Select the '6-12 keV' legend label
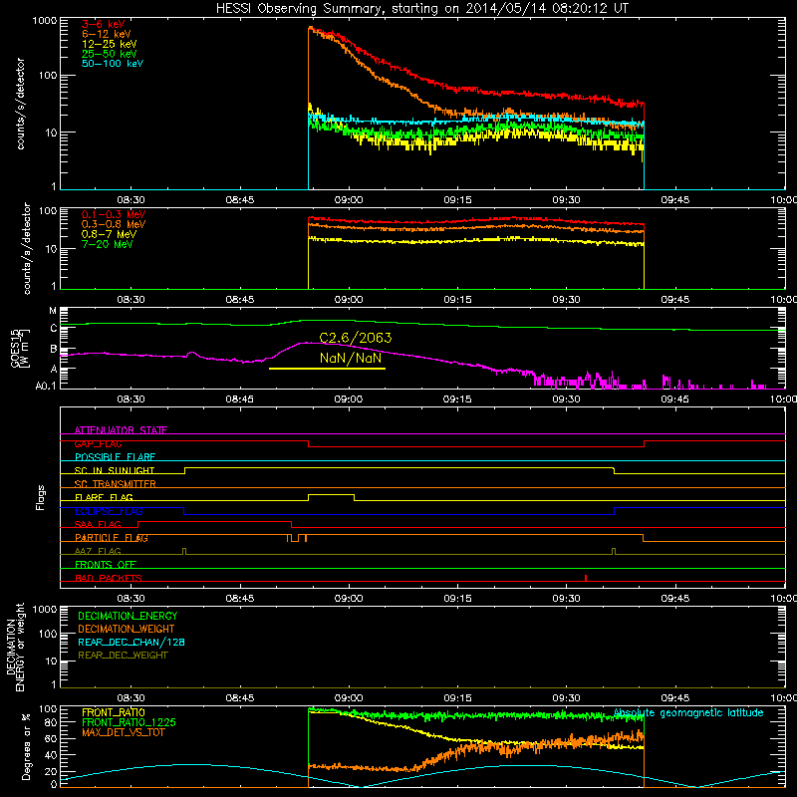Viewport: 797px width, 797px height. [x=107, y=34]
